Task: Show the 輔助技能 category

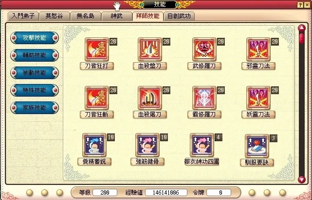Action: (35, 55)
